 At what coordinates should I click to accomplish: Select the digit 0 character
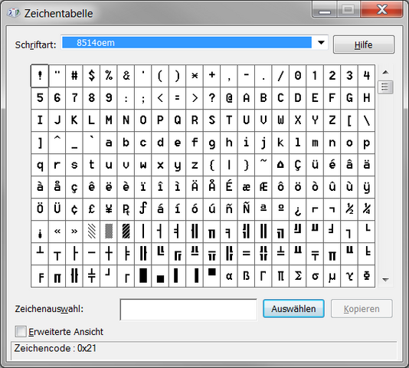(x=298, y=76)
